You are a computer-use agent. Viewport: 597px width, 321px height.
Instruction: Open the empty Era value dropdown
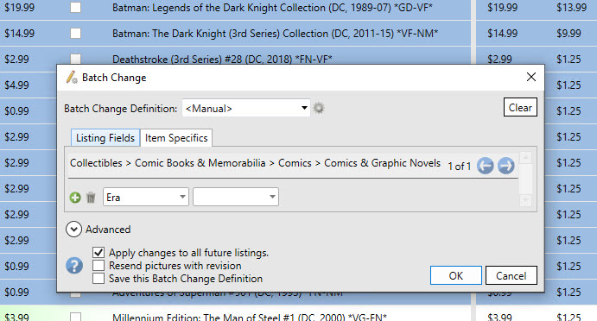(x=236, y=197)
